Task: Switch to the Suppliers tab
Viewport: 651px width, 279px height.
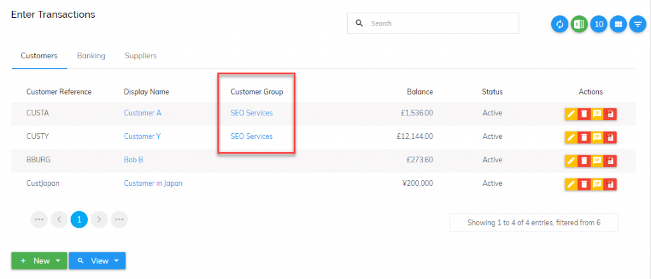Action: coord(140,55)
